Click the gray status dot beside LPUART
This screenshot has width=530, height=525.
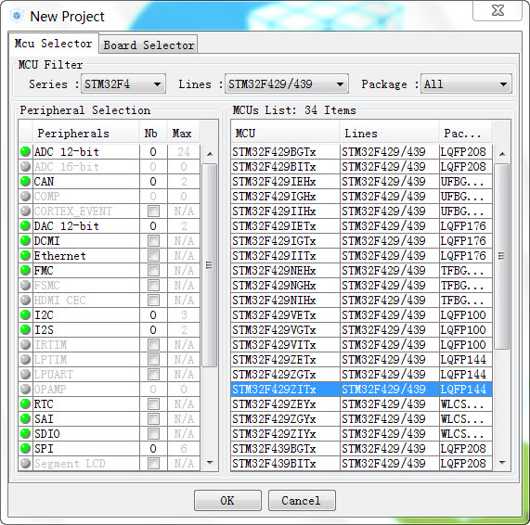(25, 375)
